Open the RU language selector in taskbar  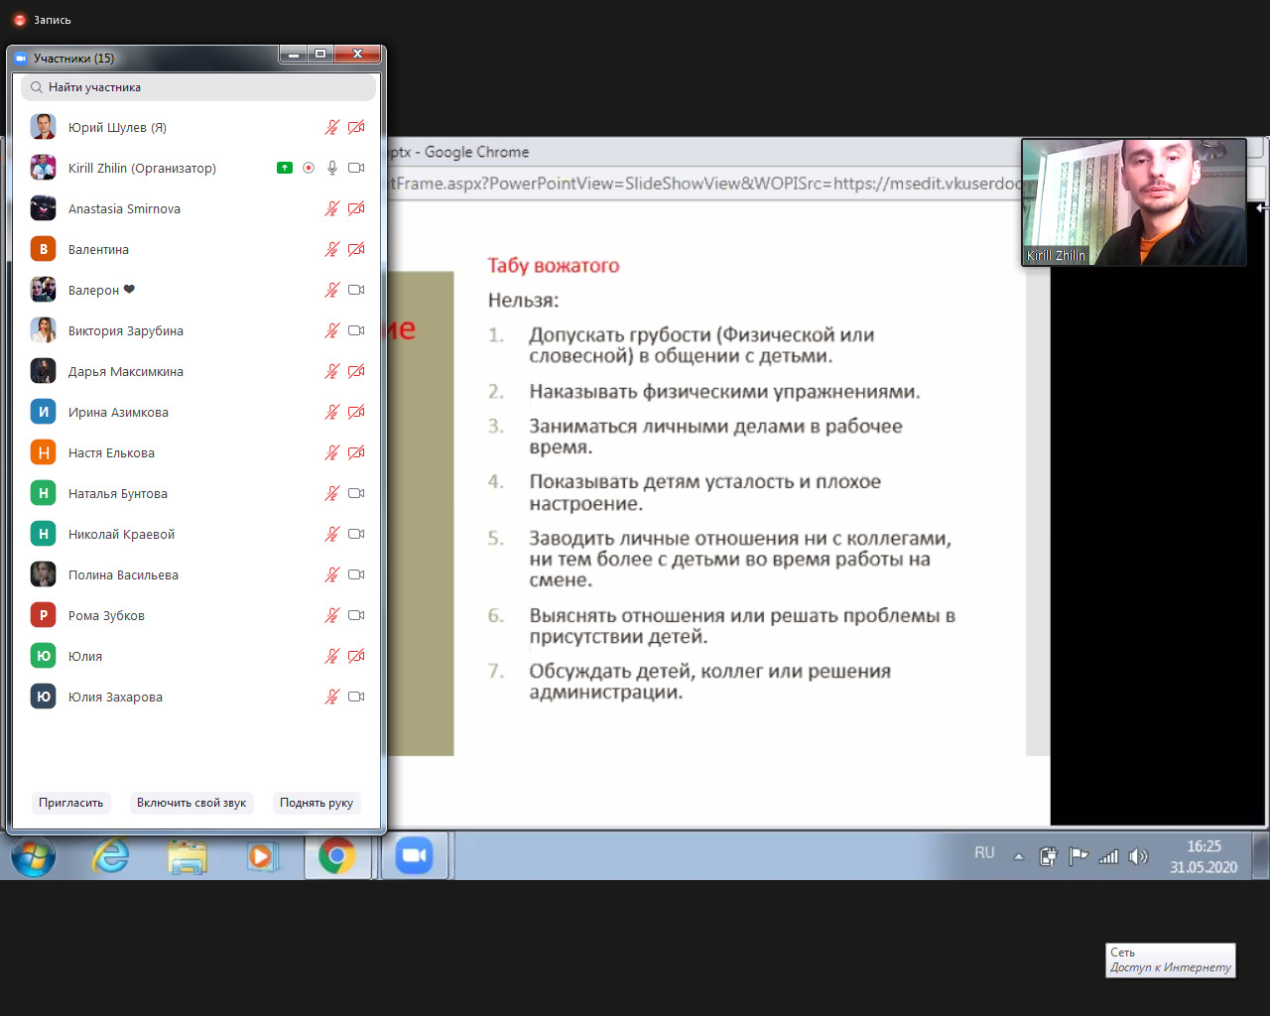click(984, 853)
